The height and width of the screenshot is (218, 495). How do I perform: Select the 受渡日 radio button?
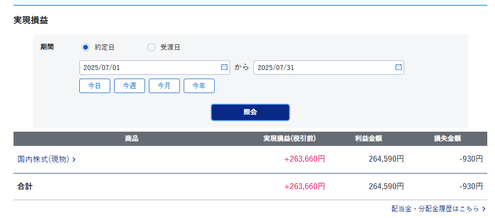click(x=151, y=48)
